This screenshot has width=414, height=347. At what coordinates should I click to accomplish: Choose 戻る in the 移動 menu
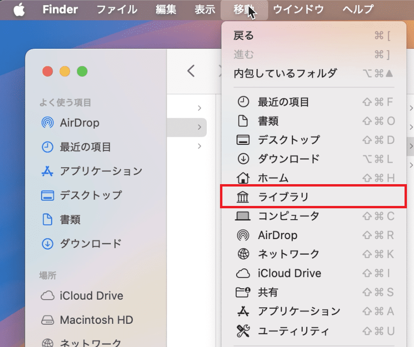314,36
